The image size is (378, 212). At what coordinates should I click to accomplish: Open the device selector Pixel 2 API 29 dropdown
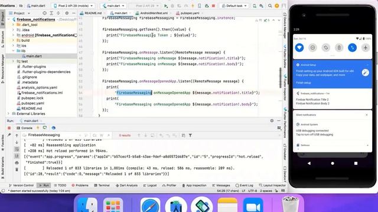(73, 5)
